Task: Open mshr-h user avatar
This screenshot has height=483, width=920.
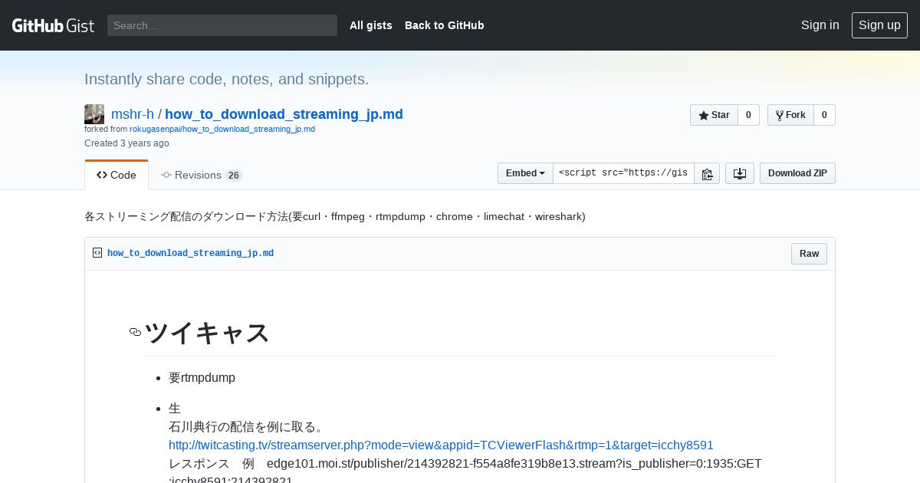Action: [94, 114]
